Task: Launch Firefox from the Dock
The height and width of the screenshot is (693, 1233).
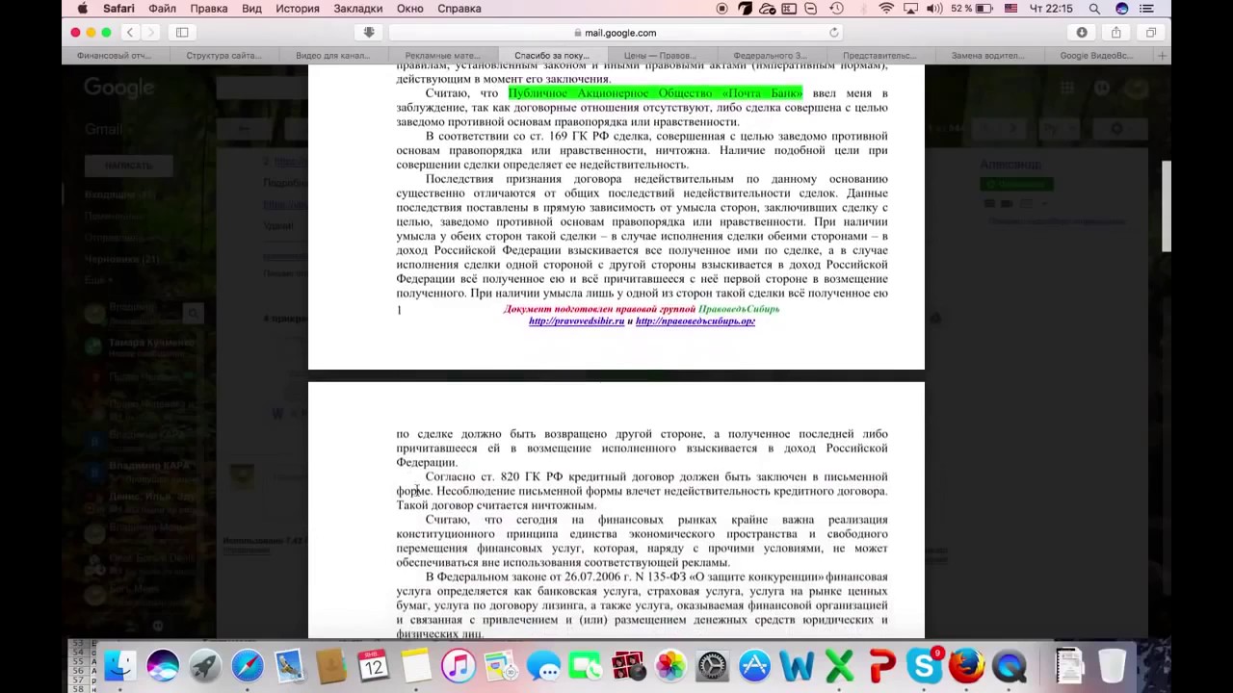Action: click(967, 666)
